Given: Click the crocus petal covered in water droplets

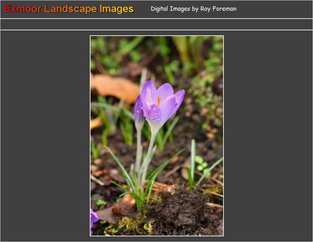Looking at the screenshot, I should pyautogui.click(x=153, y=113).
